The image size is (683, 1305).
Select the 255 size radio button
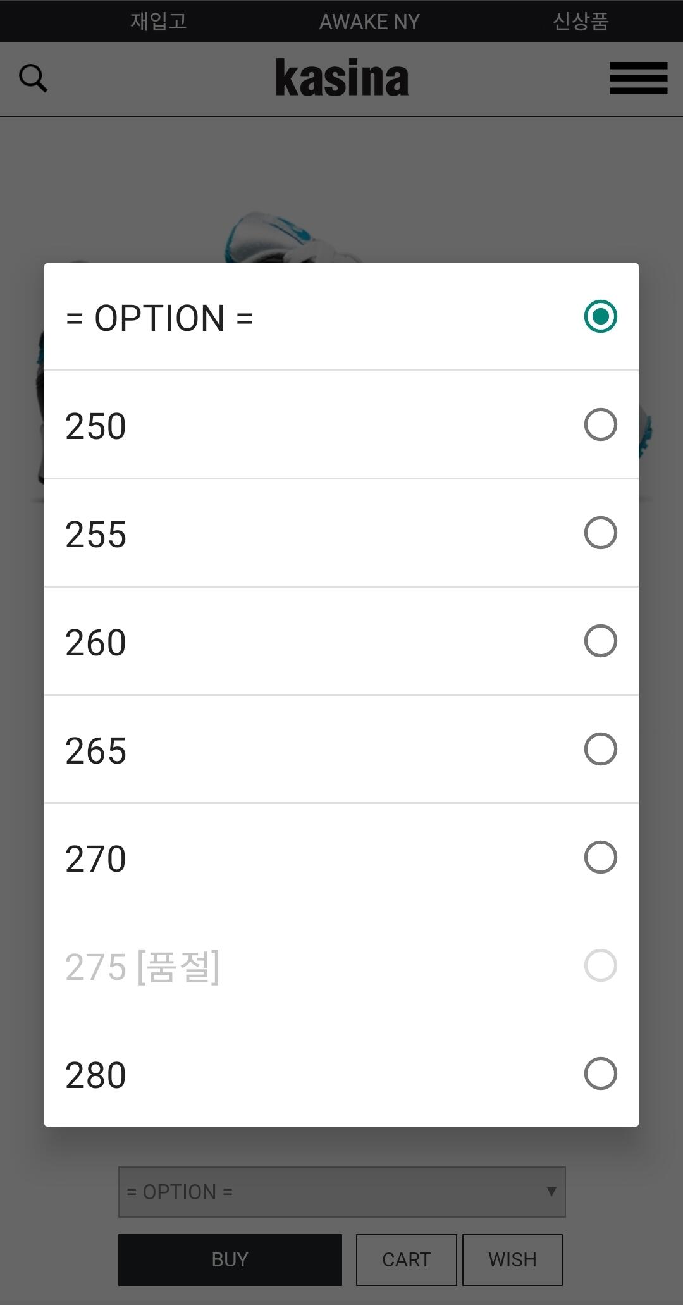coord(600,533)
